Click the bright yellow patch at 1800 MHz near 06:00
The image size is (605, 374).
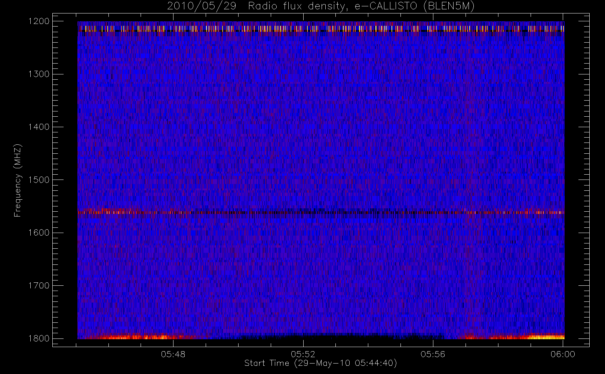546,337
